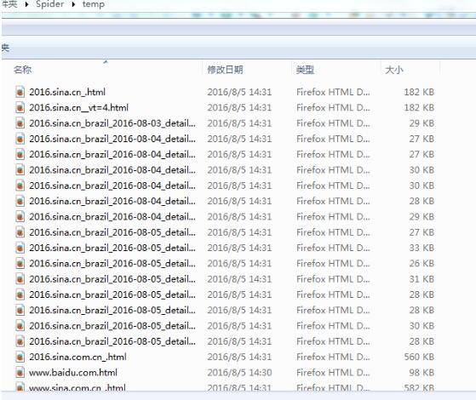Sort by the 修改日期 column header
This screenshot has height=400, width=476.
tap(225, 70)
